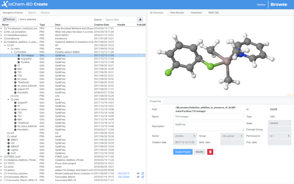Screen dimensions: 294x184
Task: Open the RAW CML tab
Action: [214, 12]
